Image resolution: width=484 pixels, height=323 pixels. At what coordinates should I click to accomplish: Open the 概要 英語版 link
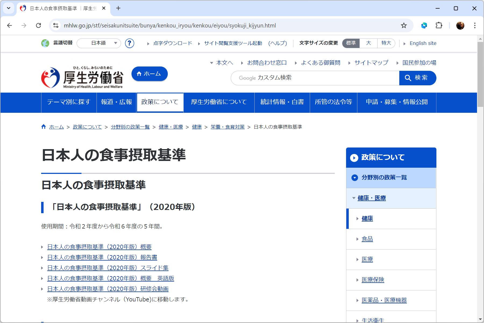click(111, 278)
